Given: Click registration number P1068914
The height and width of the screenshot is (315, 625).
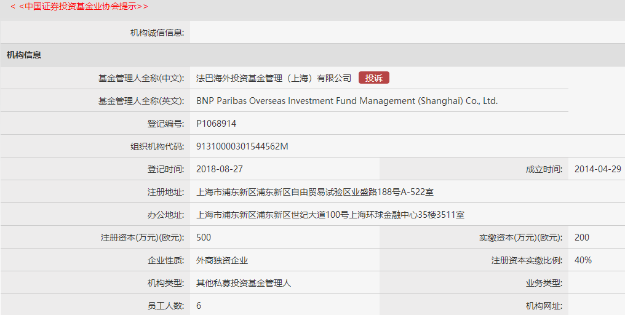Looking at the screenshot, I should (217, 124).
